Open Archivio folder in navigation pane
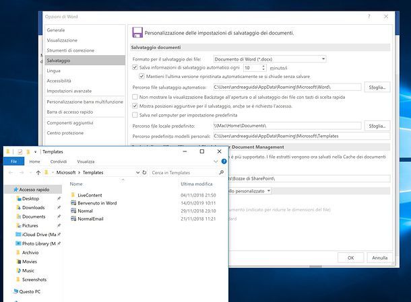The height and width of the screenshot is (302, 411). 30,252
